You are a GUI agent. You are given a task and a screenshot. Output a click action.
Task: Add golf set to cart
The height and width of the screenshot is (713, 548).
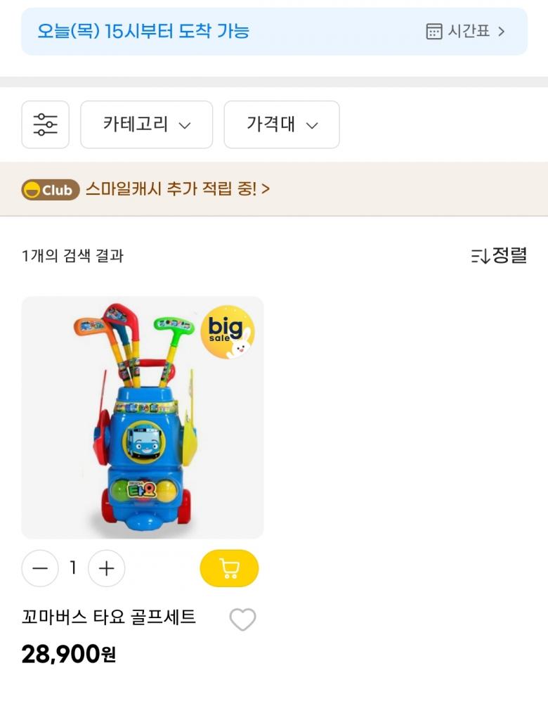pyautogui.click(x=229, y=568)
